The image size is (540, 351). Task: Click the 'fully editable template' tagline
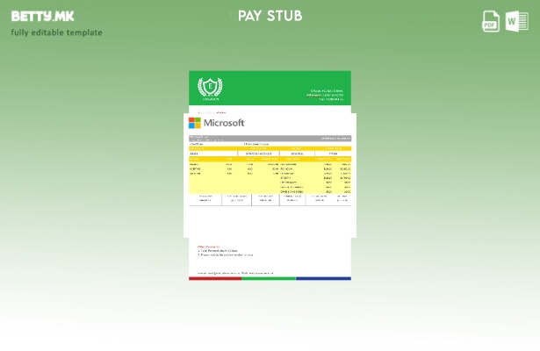(56, 32)
